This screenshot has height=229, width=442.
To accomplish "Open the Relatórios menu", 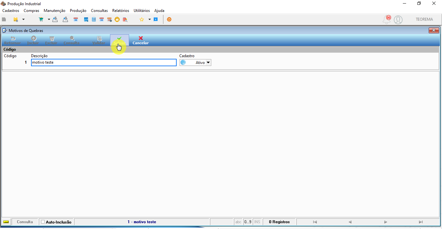I will [x=121, y=11].
